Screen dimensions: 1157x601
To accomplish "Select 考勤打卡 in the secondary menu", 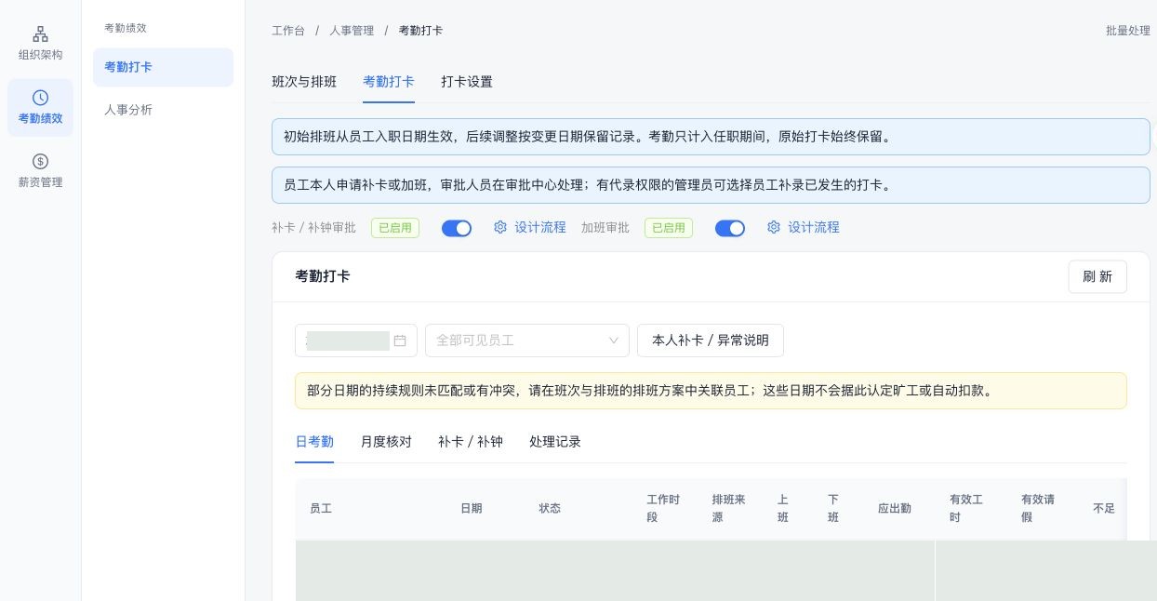I will click(163, 67).
